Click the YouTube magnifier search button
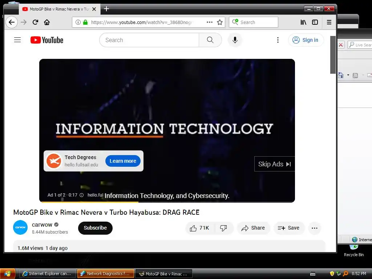Viewport: 372px width, 279px height. click(210, 40)
